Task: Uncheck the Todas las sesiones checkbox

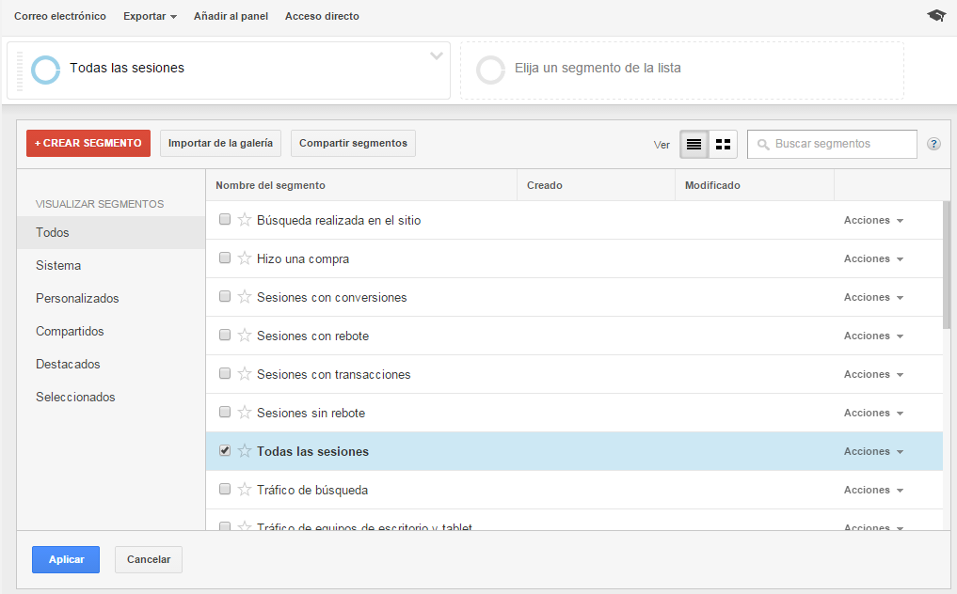Action: (224, 450)
